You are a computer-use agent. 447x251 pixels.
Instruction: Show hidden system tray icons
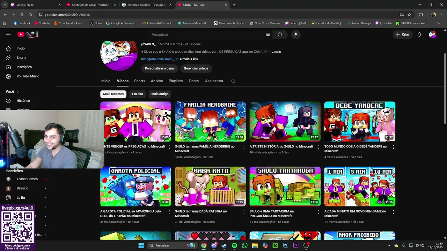click(389, 245)
